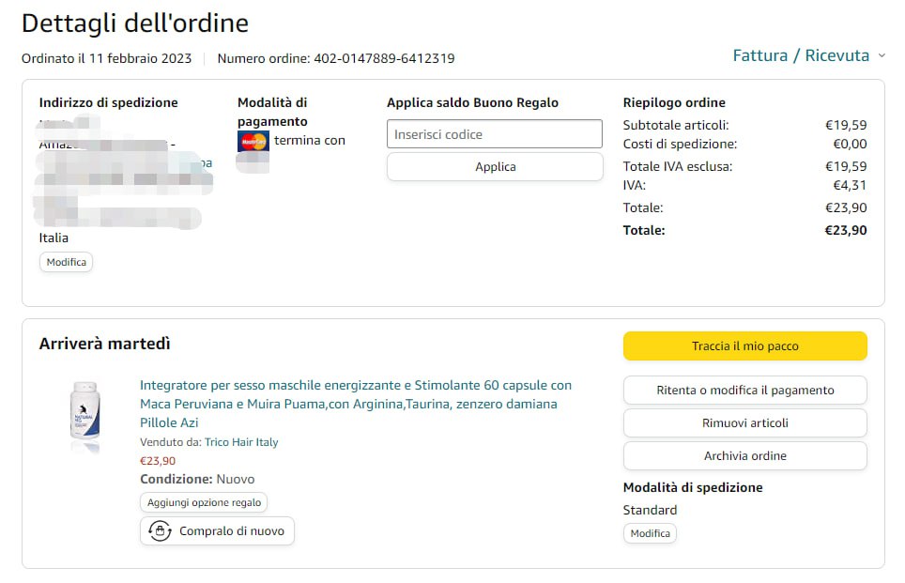The image size is (905, 583).
Task: Click the MasterCard payment icon
Action: point(253,141)
